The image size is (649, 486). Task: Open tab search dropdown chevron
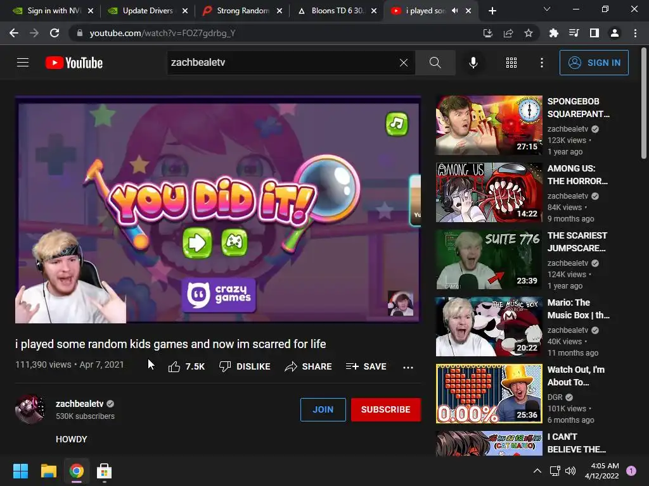pyautogui.click(x=547, y=9)
